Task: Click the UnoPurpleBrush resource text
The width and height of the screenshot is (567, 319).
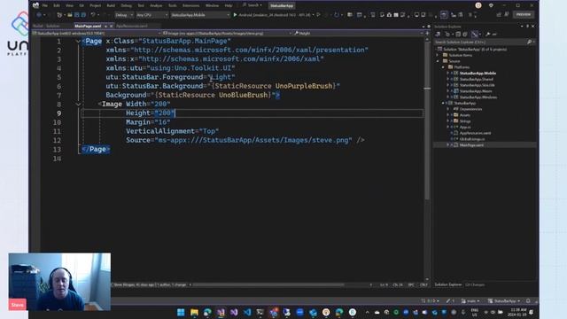Action: click(x=304, y=86)
